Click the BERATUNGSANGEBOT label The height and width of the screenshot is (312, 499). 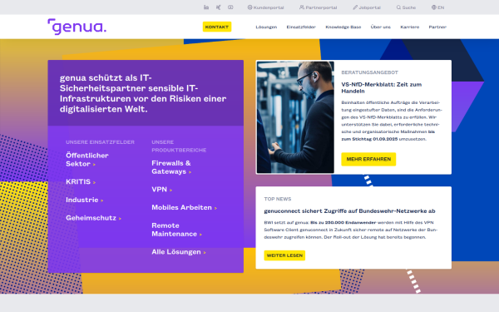369,72
